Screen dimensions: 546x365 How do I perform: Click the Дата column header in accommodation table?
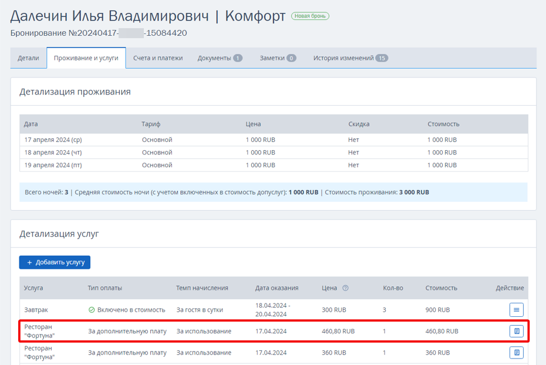[x=31, y=124]
